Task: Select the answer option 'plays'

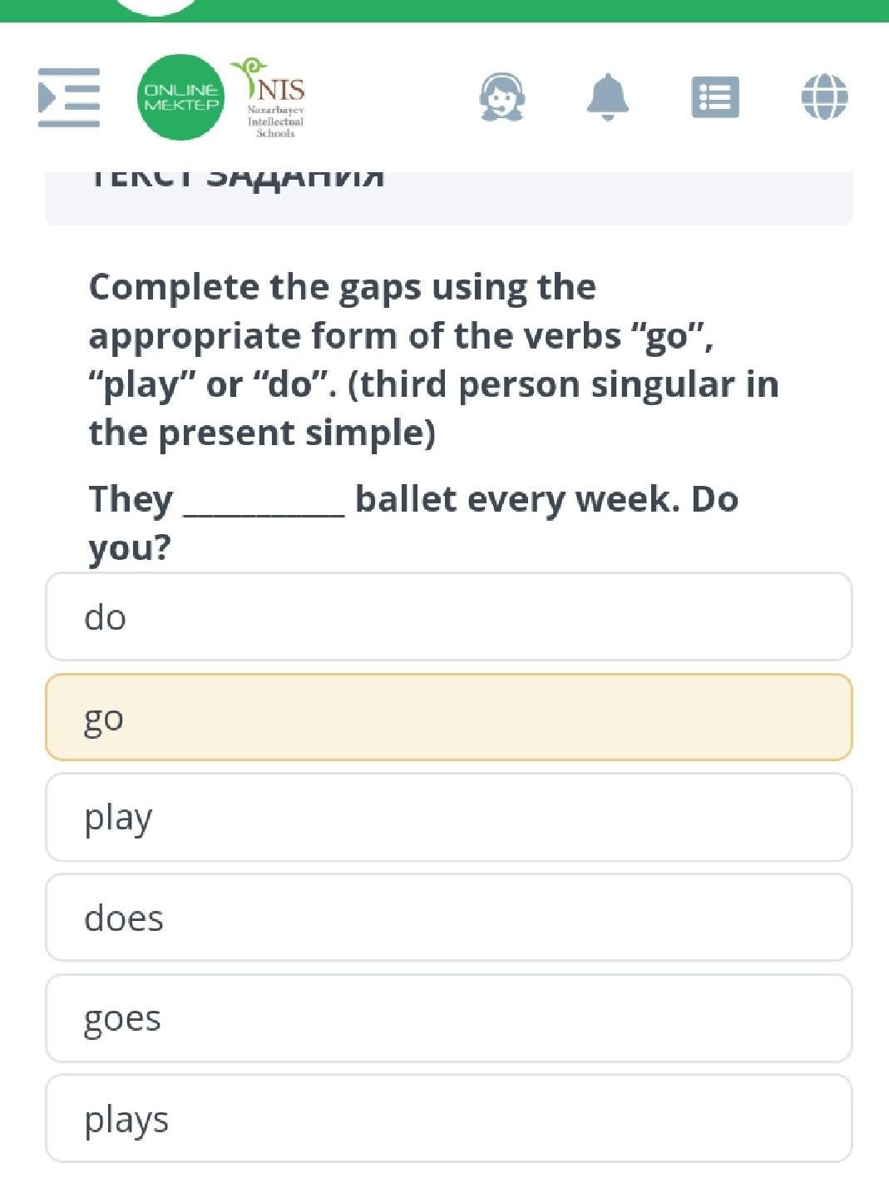Action: coord(449,1118)
